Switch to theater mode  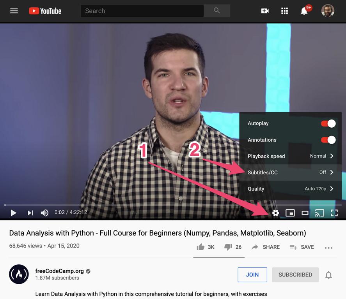click(305, 213)
